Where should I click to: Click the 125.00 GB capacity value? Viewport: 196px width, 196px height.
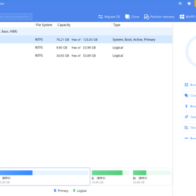pyautogui.click(x=90, y=40)
